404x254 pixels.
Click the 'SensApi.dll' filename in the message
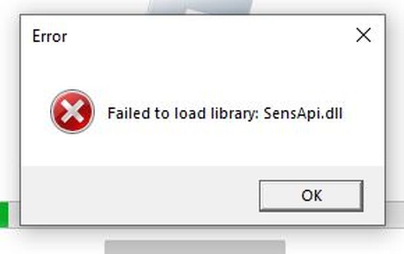303,113
